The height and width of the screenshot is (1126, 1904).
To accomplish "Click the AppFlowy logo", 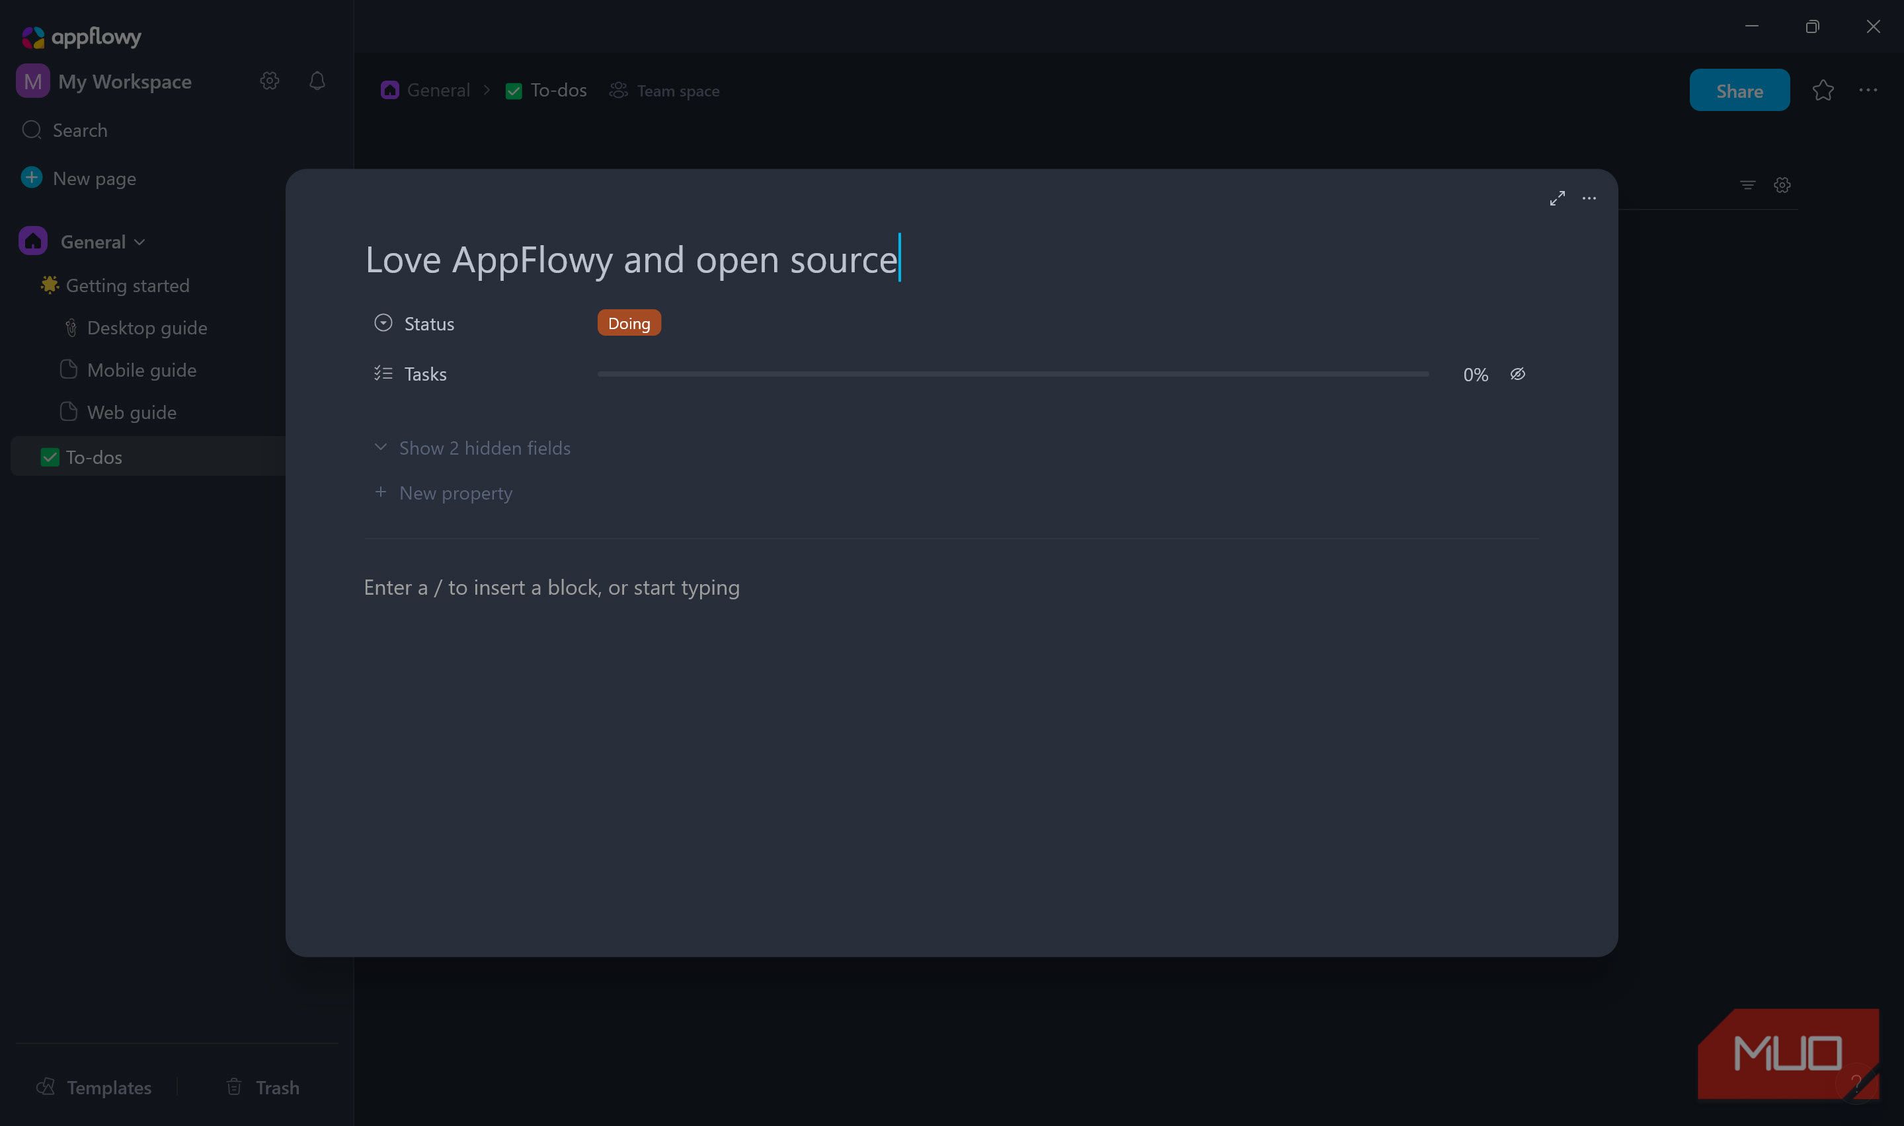I will 81,36.
